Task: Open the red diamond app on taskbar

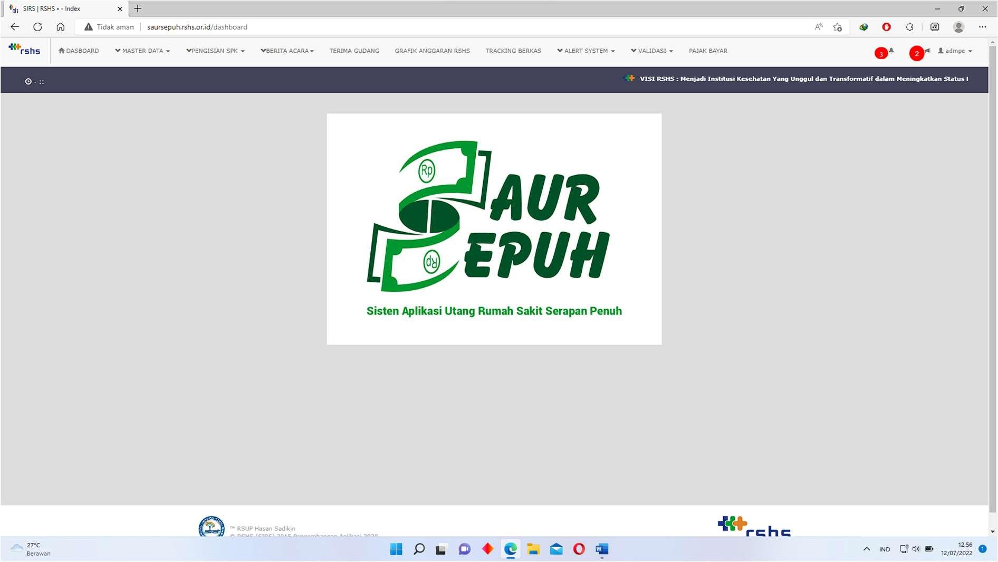Action: click(x=487, y=549)
